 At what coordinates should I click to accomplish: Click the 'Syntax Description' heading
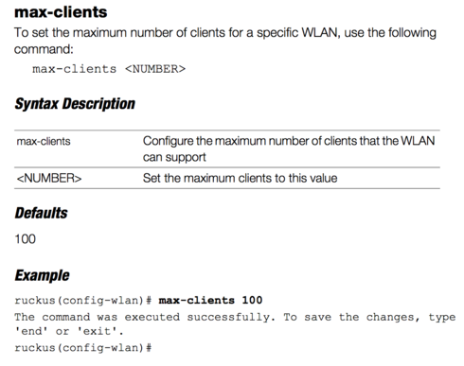75,104
